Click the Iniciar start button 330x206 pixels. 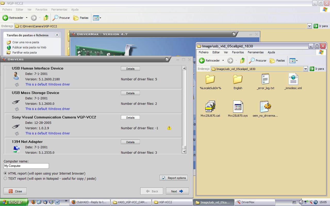pyautogui.click(x=14, y=202)
